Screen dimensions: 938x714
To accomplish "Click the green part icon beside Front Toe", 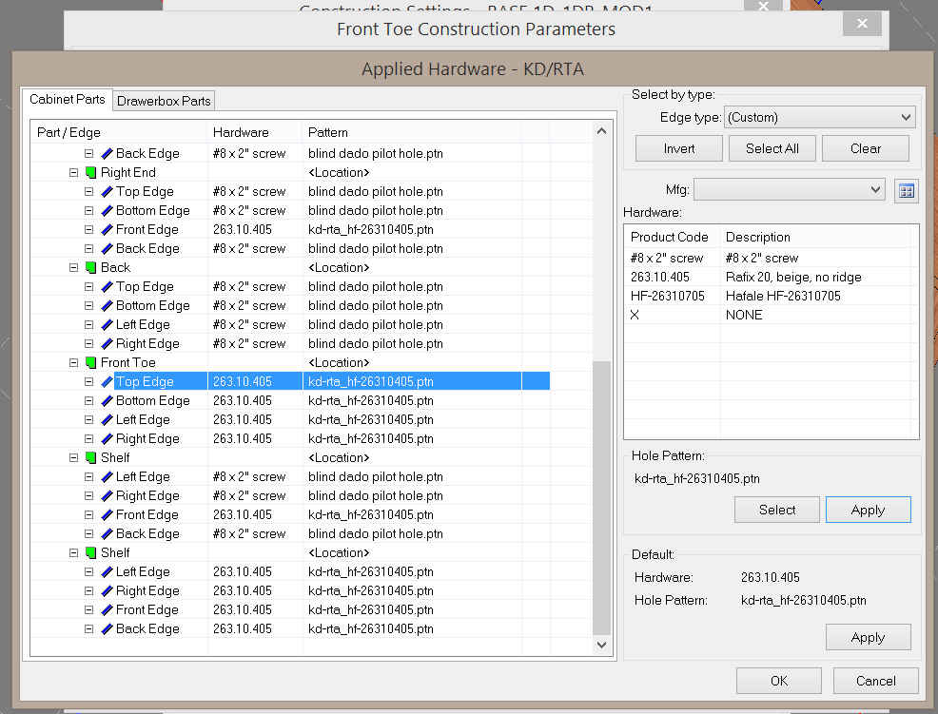I will (90, 363).
